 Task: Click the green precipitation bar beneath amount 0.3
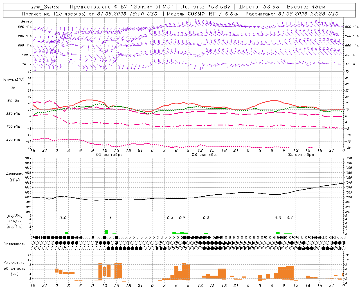tap(278, 233)
